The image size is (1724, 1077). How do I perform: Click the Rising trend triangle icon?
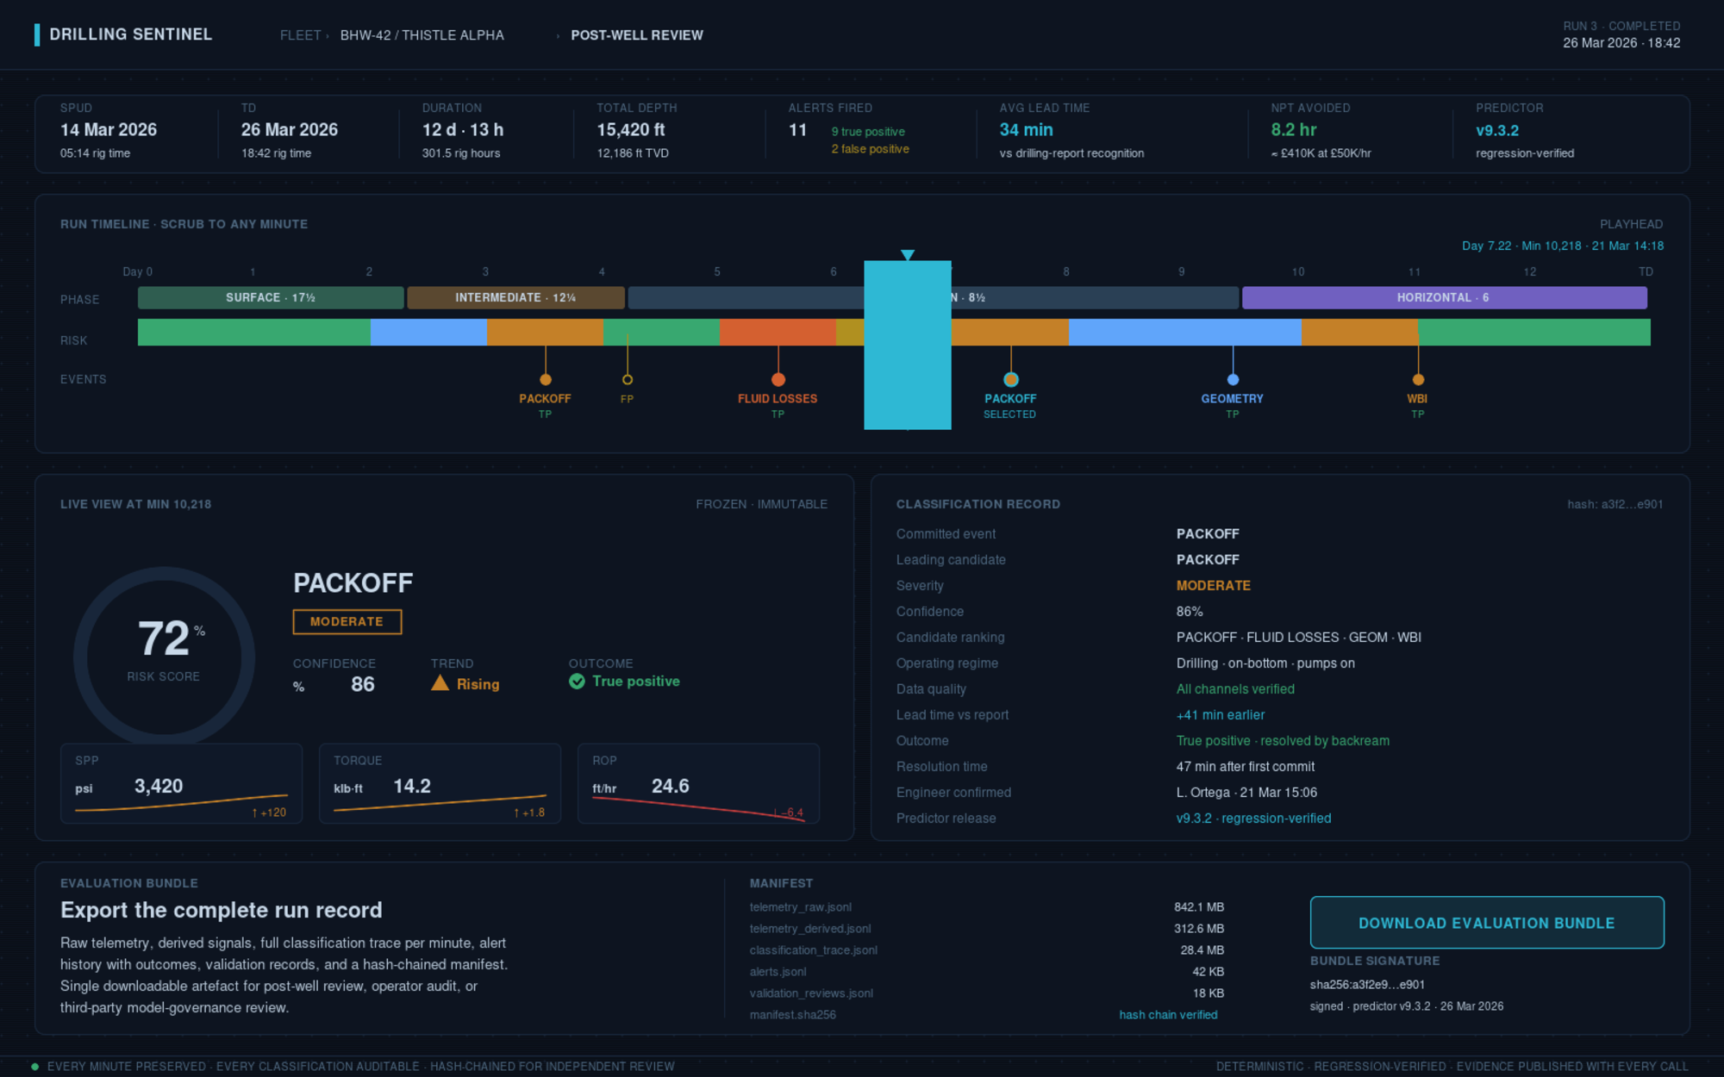[440, 683]
